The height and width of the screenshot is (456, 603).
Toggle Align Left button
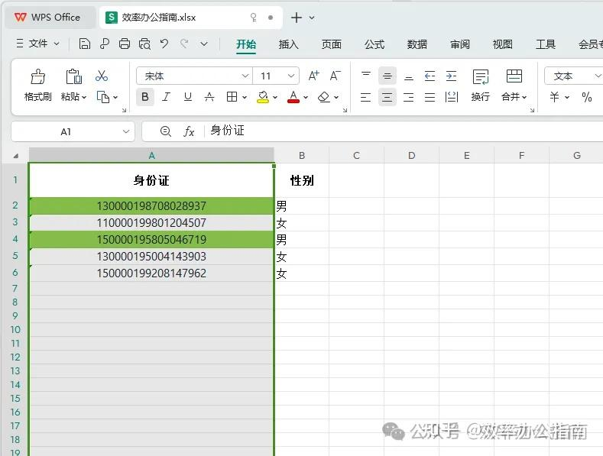pos(366,97)
